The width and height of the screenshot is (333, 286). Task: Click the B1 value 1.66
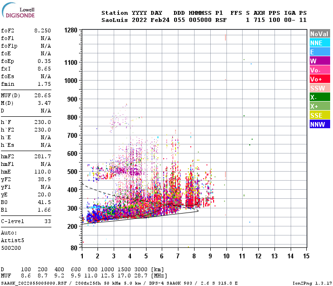pyautogui.click(x=44, y=210)
